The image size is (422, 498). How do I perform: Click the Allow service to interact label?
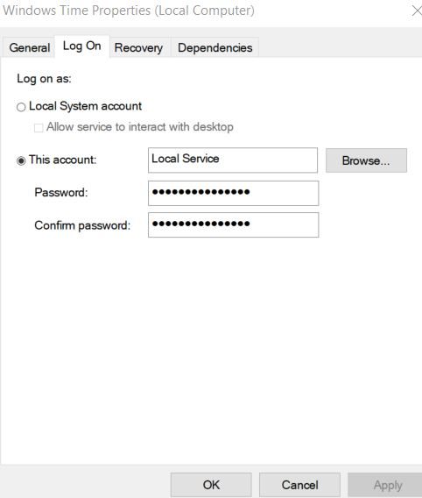pyautogui.click(x=140, y=127)
